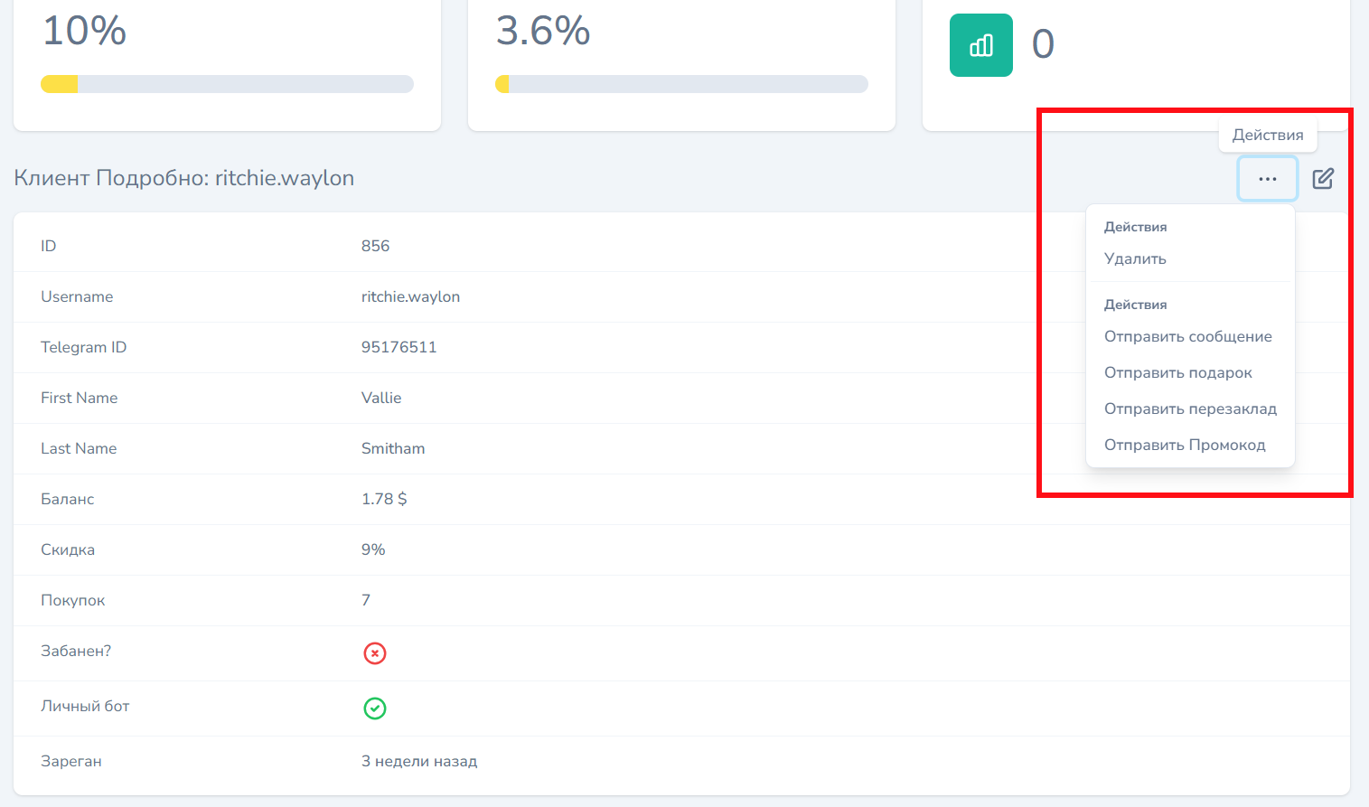Click the large 3.6% figure
Image resolution: width=1369 pixels, height=807 pixels.
[x=543, y=31]
